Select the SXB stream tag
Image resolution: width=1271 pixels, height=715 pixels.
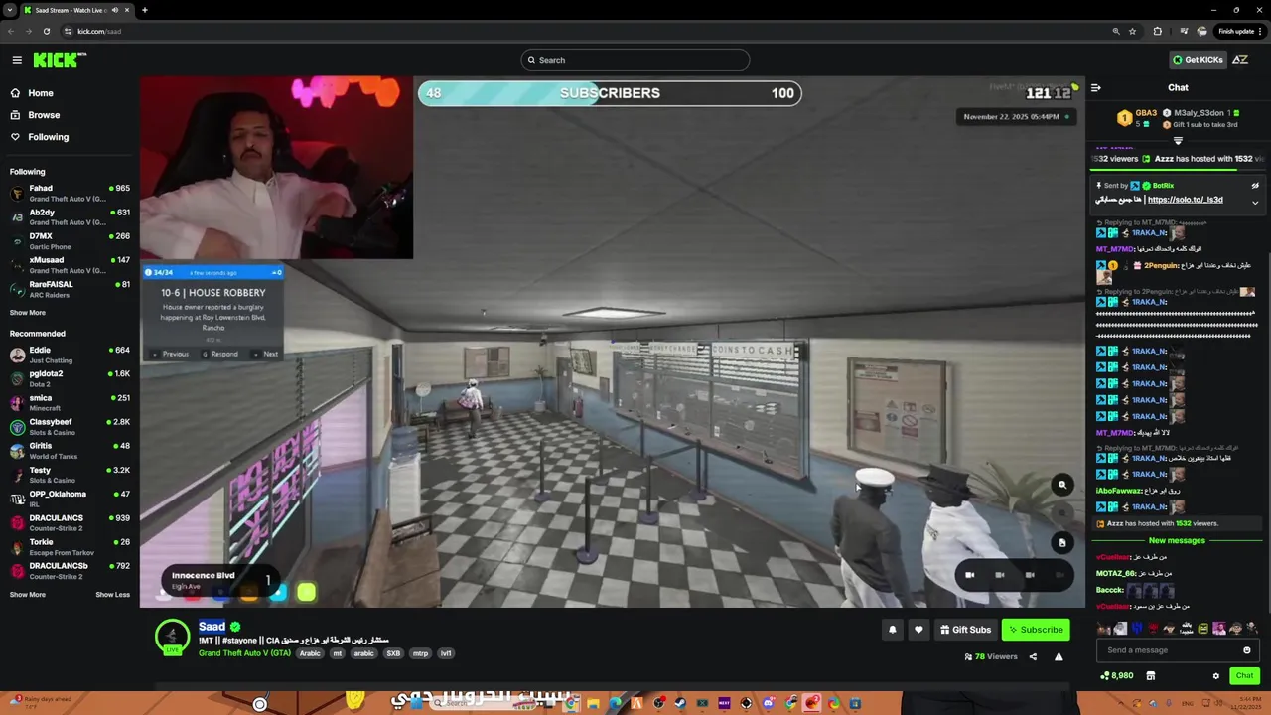[393, 653]
